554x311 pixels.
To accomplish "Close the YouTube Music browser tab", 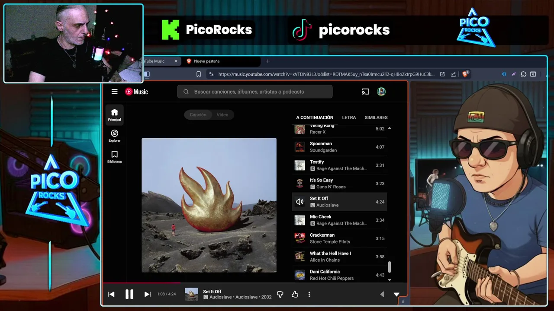I will [x=176, y=61].
